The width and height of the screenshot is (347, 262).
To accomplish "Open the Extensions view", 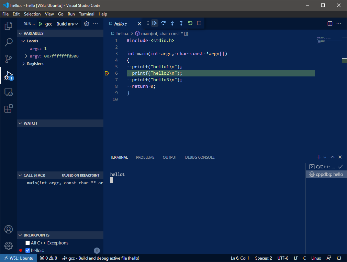I will 8,109.
